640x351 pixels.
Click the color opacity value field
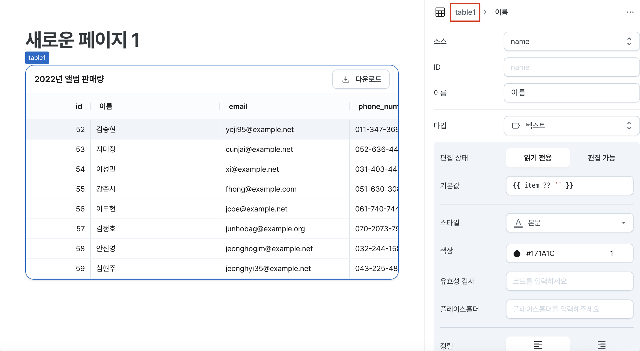[619, 253]
